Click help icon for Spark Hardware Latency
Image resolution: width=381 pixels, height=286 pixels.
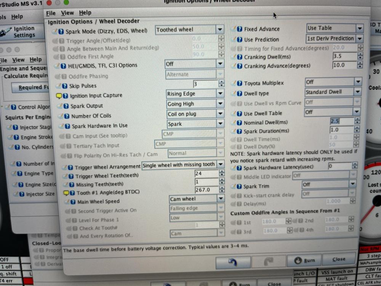click(239, 168)
